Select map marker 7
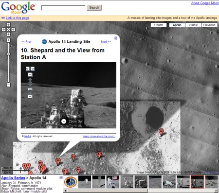The height and width of the screenshot is (193, 219). tap(30, 173)
